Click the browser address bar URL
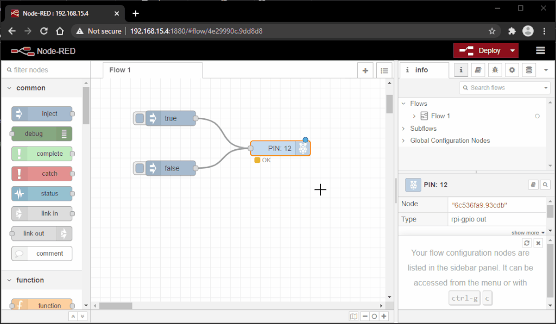556x324 pixels. [x=196, y=31]
